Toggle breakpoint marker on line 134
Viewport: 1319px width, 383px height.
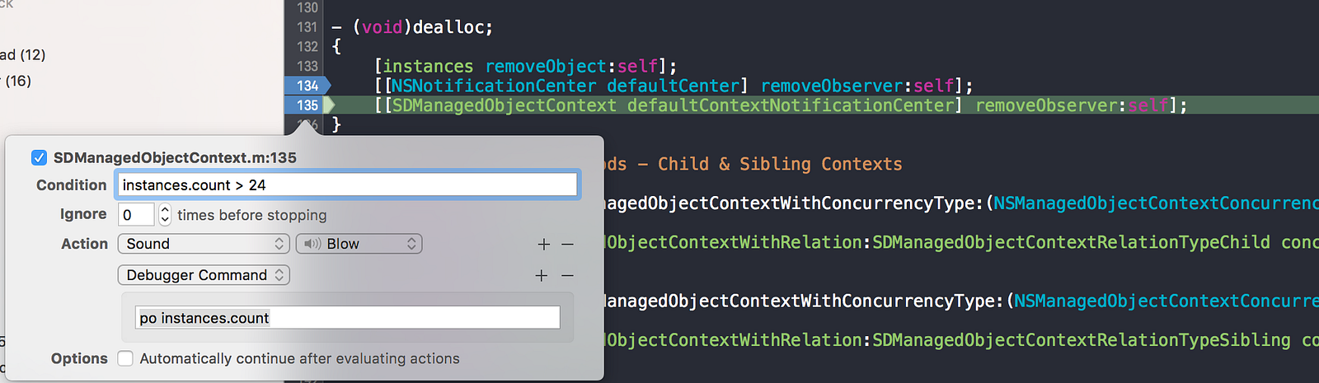pos(307,86)
